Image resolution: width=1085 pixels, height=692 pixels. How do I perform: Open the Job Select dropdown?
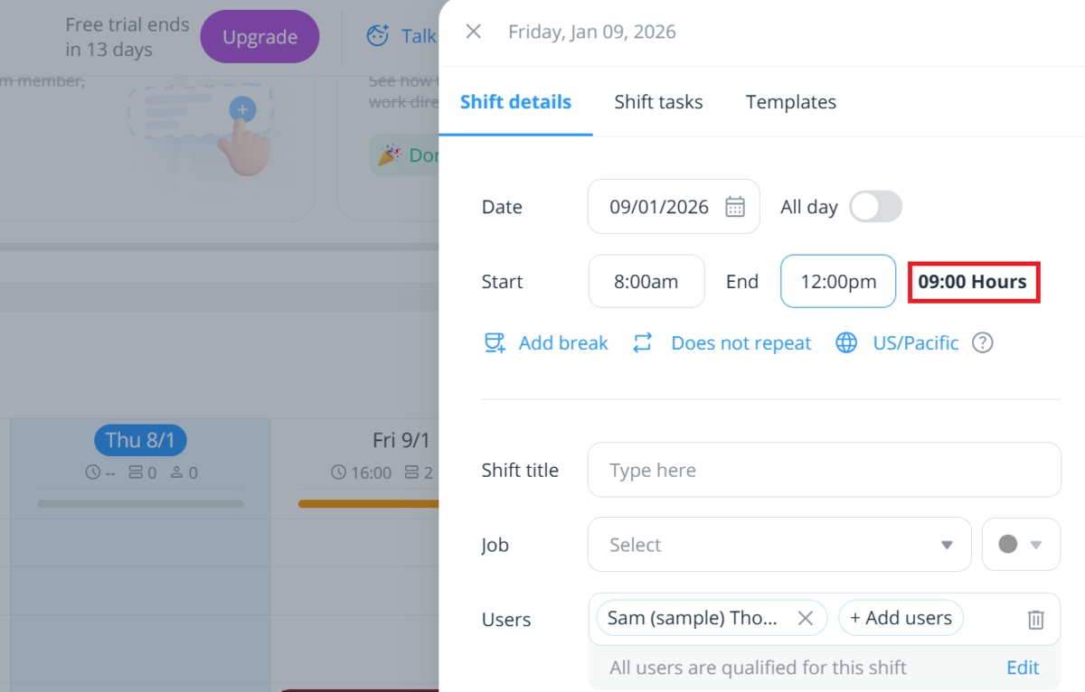pos(778,545)
